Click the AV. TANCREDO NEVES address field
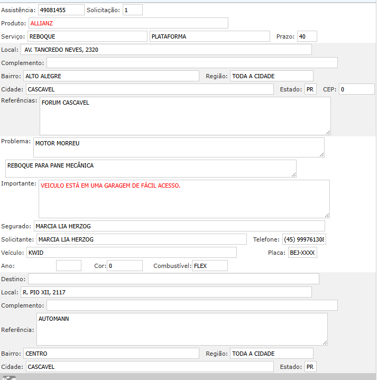The height and width of the screenshot is (380, 378). [166, 50]
